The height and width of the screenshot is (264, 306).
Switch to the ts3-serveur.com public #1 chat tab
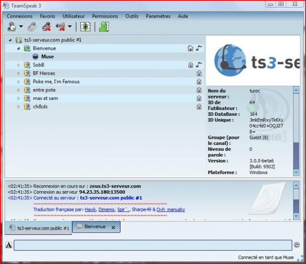[x=38, y=228]
